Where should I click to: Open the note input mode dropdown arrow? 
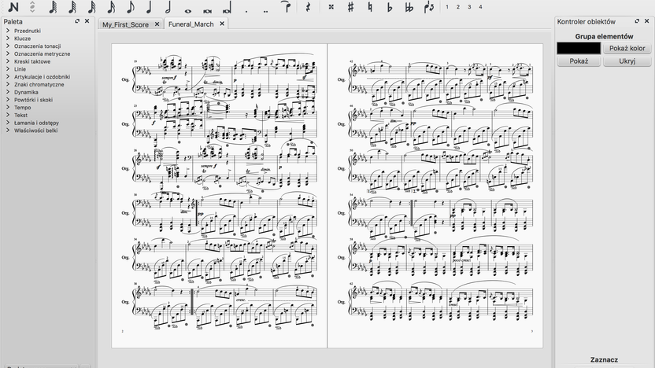(32, 6)
